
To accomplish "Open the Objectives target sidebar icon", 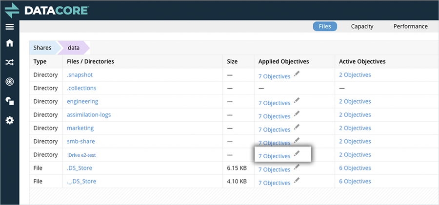I will (x=9, y=81).
